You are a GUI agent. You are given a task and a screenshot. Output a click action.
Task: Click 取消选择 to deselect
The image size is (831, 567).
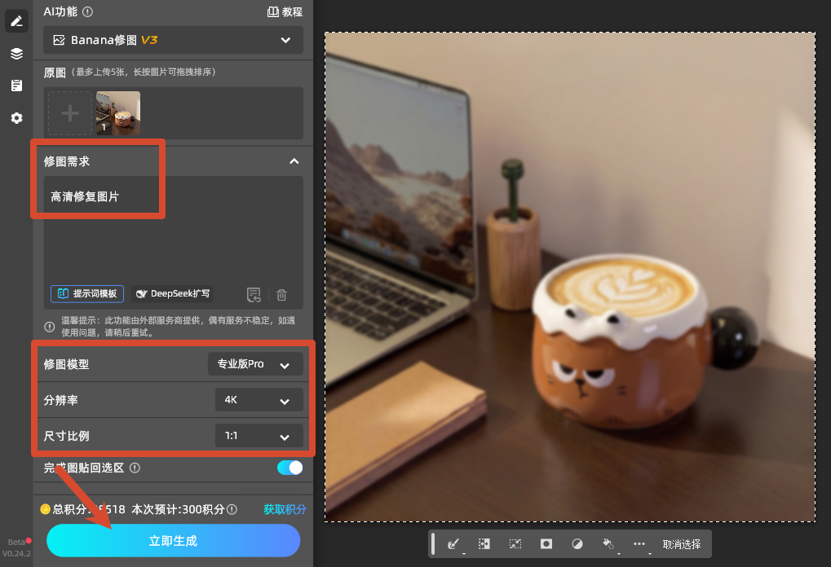pos(682,544)
